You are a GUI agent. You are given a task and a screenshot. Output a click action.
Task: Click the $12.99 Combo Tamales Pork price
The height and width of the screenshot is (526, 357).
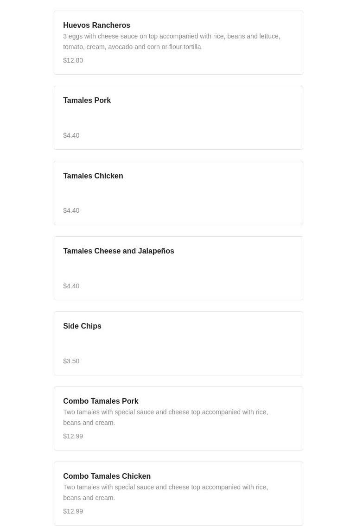73,436
